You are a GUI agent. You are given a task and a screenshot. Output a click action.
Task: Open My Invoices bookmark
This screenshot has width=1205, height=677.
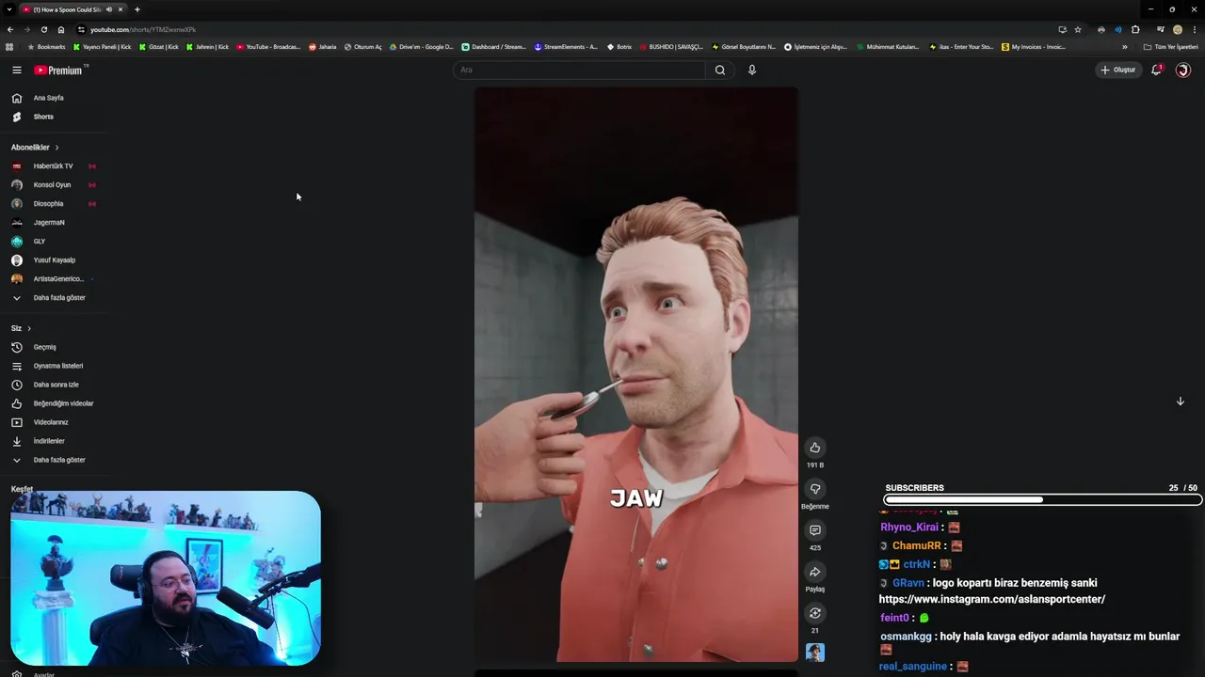pyautogui.click(x=1034, y=47)
